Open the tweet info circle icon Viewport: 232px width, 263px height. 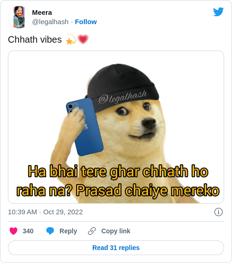(219, 212)
